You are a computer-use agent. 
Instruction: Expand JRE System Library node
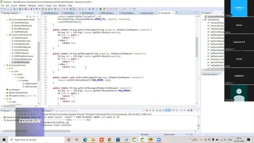point(4,96)
